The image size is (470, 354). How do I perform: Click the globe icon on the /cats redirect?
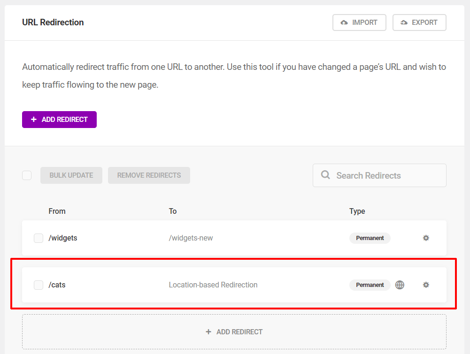pyautogui.click(x=400, y=285)
